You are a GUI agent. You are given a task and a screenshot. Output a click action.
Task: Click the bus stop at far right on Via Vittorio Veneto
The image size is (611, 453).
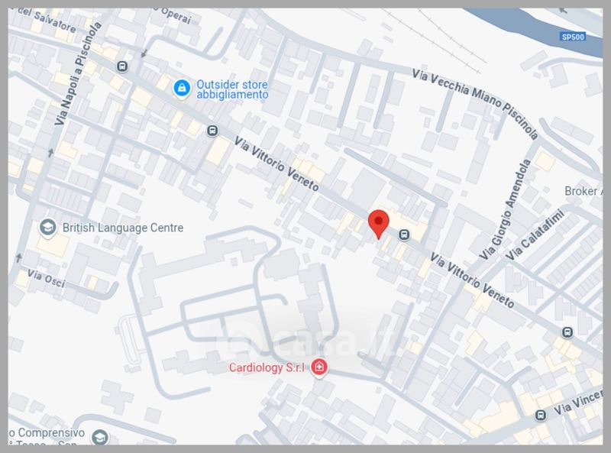coord(567,332)
